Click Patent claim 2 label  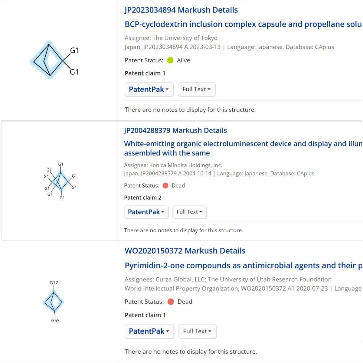point(142,198)
